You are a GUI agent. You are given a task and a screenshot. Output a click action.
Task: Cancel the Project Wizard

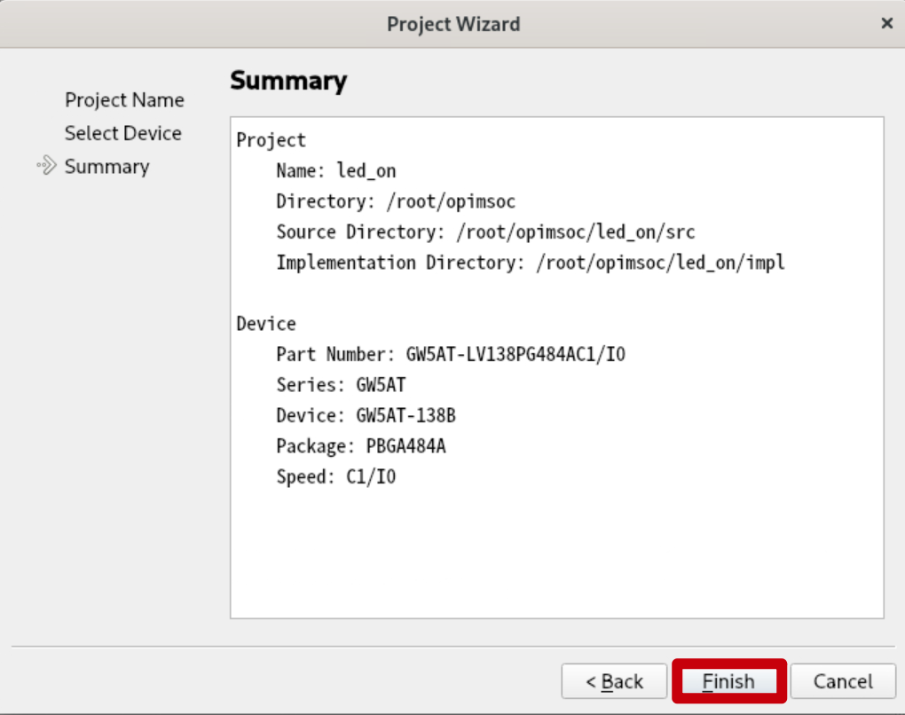(x=843, y=681)
